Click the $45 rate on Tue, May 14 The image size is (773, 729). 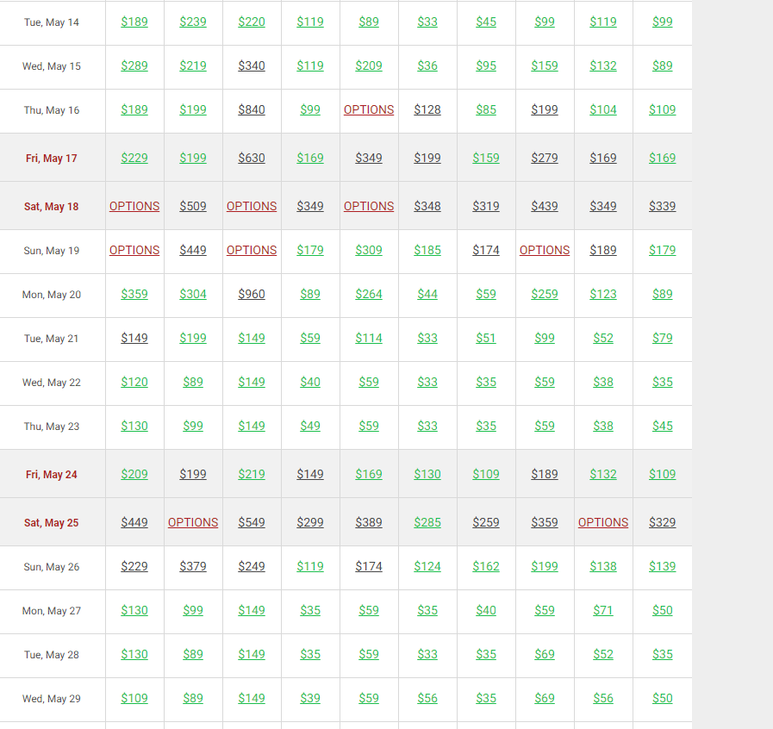click(x=486, y=22)
